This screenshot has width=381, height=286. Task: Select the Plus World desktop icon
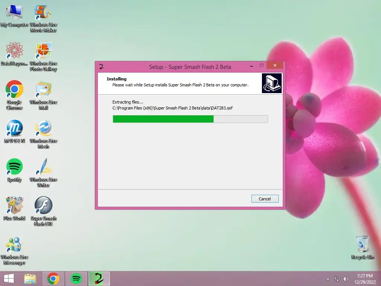[x=15, y=209]
